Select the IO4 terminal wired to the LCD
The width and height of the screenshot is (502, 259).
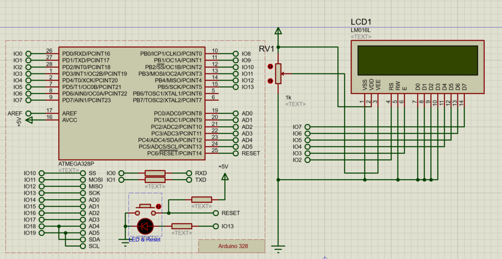click(308, 147)
